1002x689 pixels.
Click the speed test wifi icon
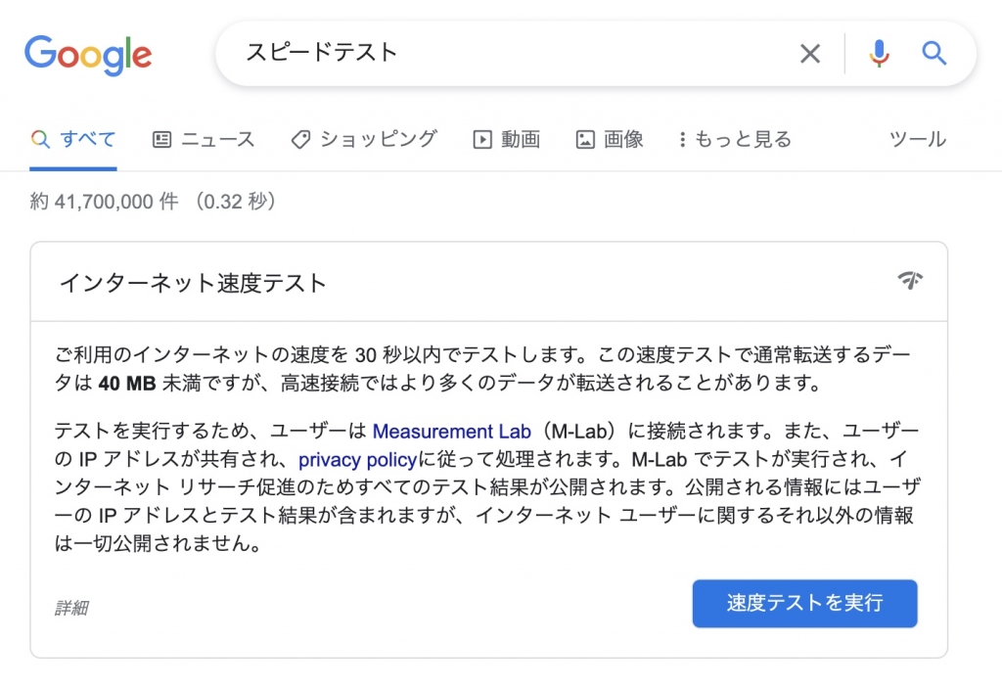tap(910, 280)
